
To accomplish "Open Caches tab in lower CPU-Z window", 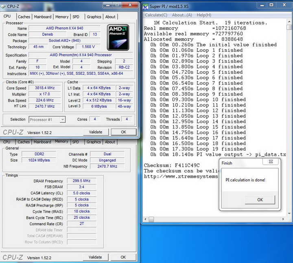I will pos(24,142).
